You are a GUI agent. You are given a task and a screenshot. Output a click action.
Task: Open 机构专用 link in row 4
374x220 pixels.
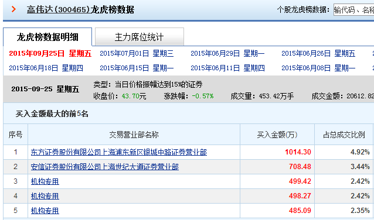(45, 196)
